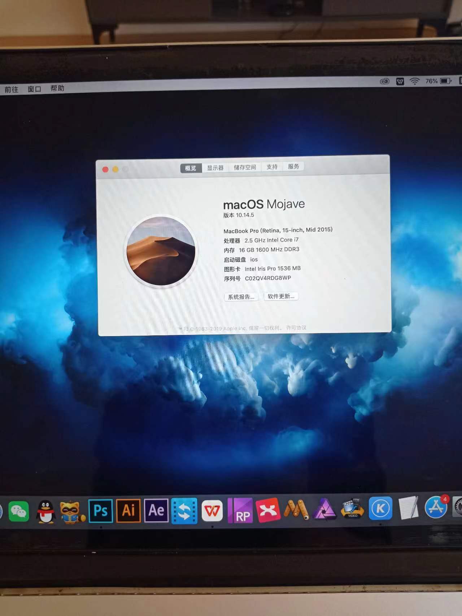This screenshot has width=462, height=616.
Task: Switch to the 显示器 tab
Action: [215, 168]
